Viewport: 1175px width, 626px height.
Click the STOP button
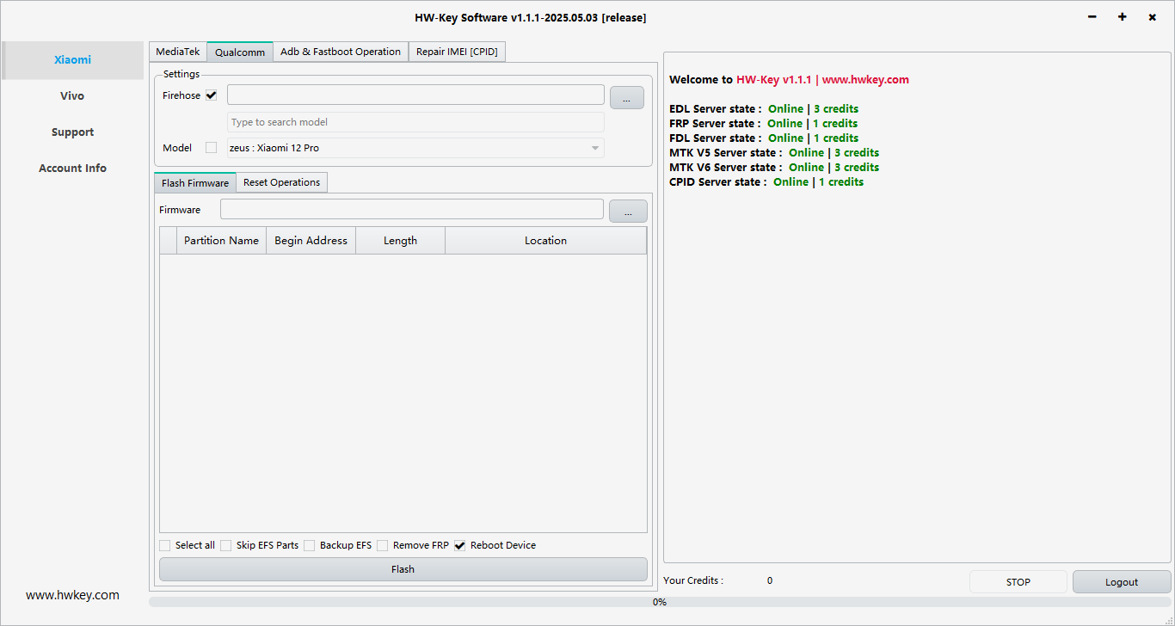(1018, 582)
